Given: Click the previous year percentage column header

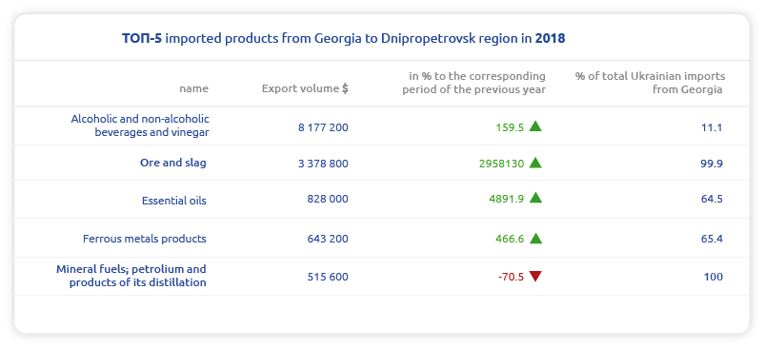Looking at the screenshot, I should [473, 83].
